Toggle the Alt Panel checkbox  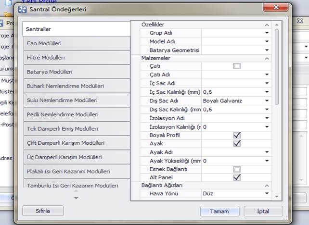point(237,177)
